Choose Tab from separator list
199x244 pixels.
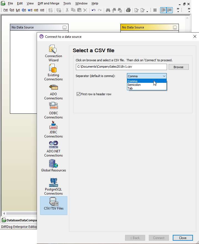(x=147, y=88)
